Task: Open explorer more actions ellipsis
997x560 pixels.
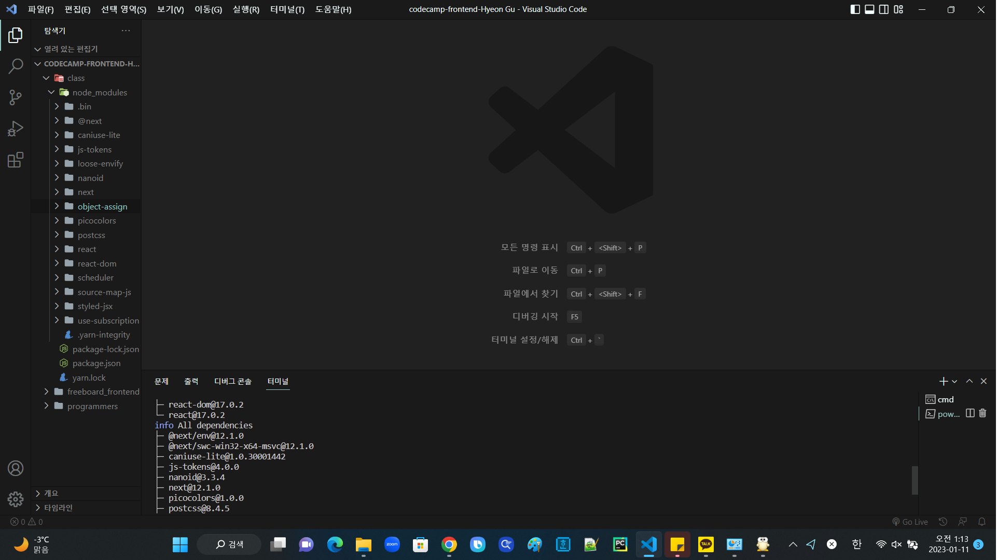Action: point(126,31)
